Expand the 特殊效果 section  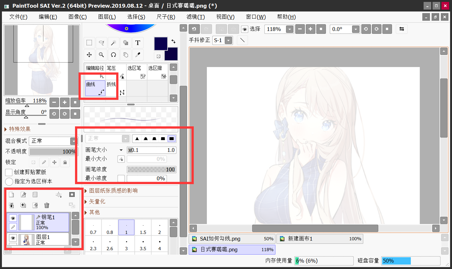pos(18,129)
